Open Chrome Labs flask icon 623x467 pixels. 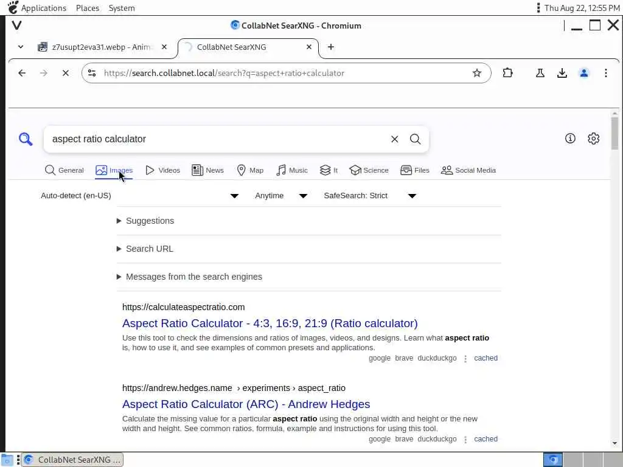(x=540, y=73)
